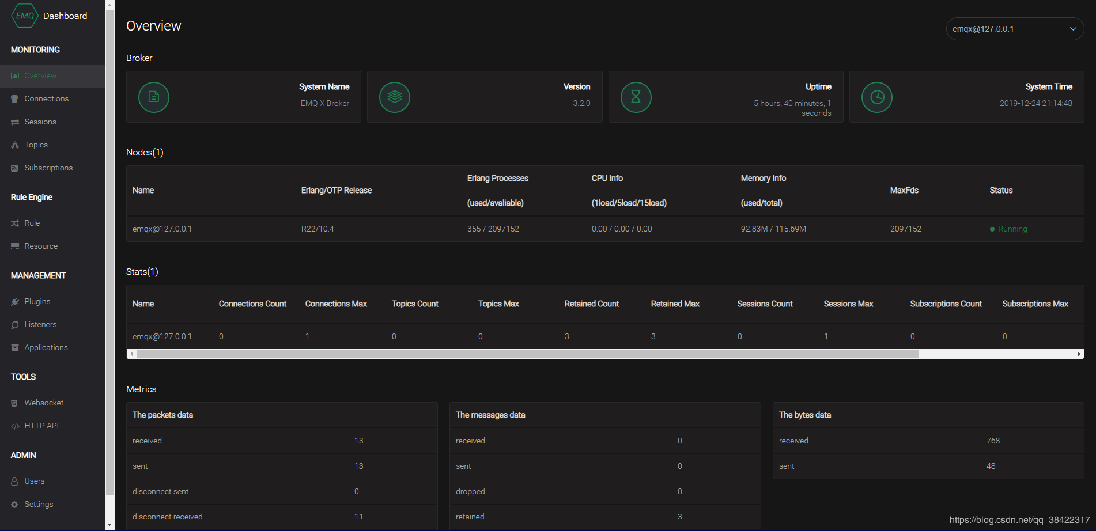Click the system time 2019-12-24 21:14:48

pos(1036,104)
